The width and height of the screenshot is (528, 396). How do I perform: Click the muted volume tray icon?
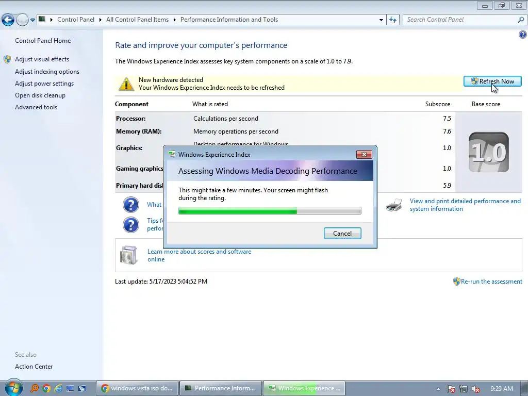tap(476, 389)
